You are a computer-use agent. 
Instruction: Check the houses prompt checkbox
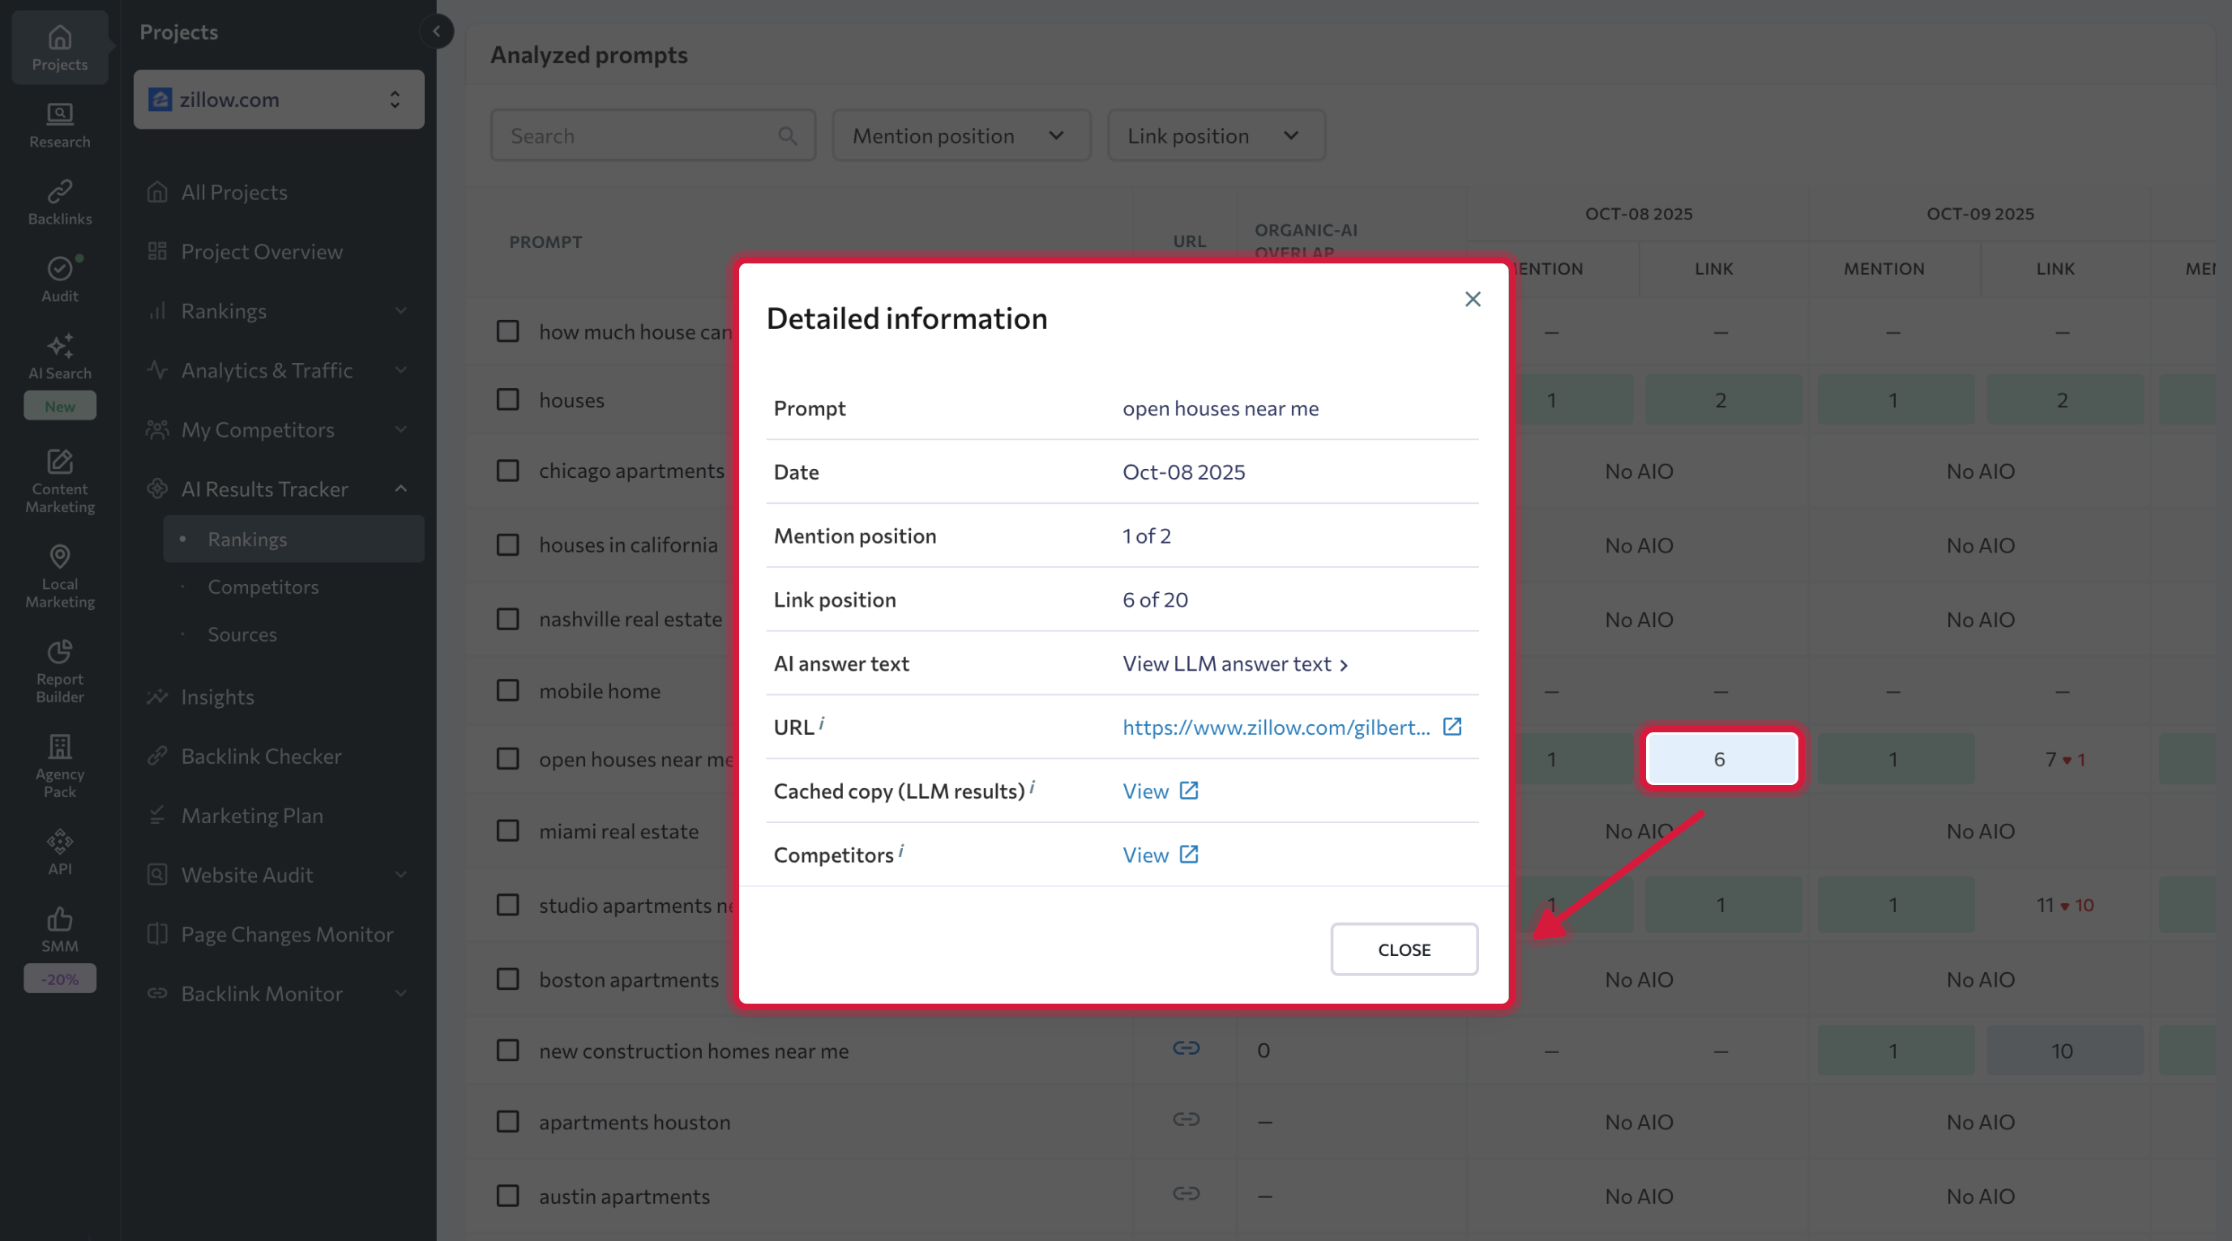(507, 399)
